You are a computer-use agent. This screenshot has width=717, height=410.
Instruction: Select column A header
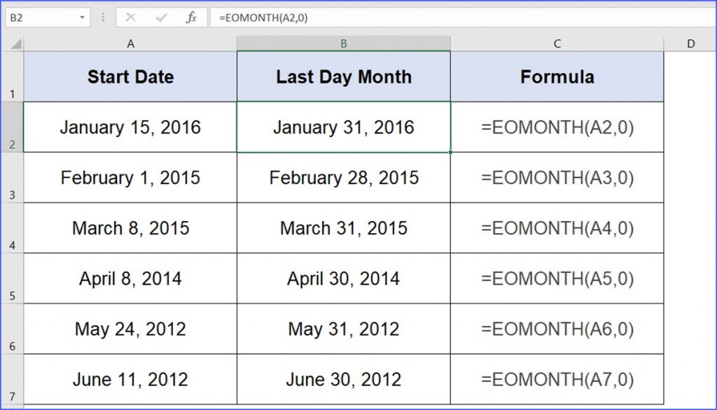[x=130, y=44]
